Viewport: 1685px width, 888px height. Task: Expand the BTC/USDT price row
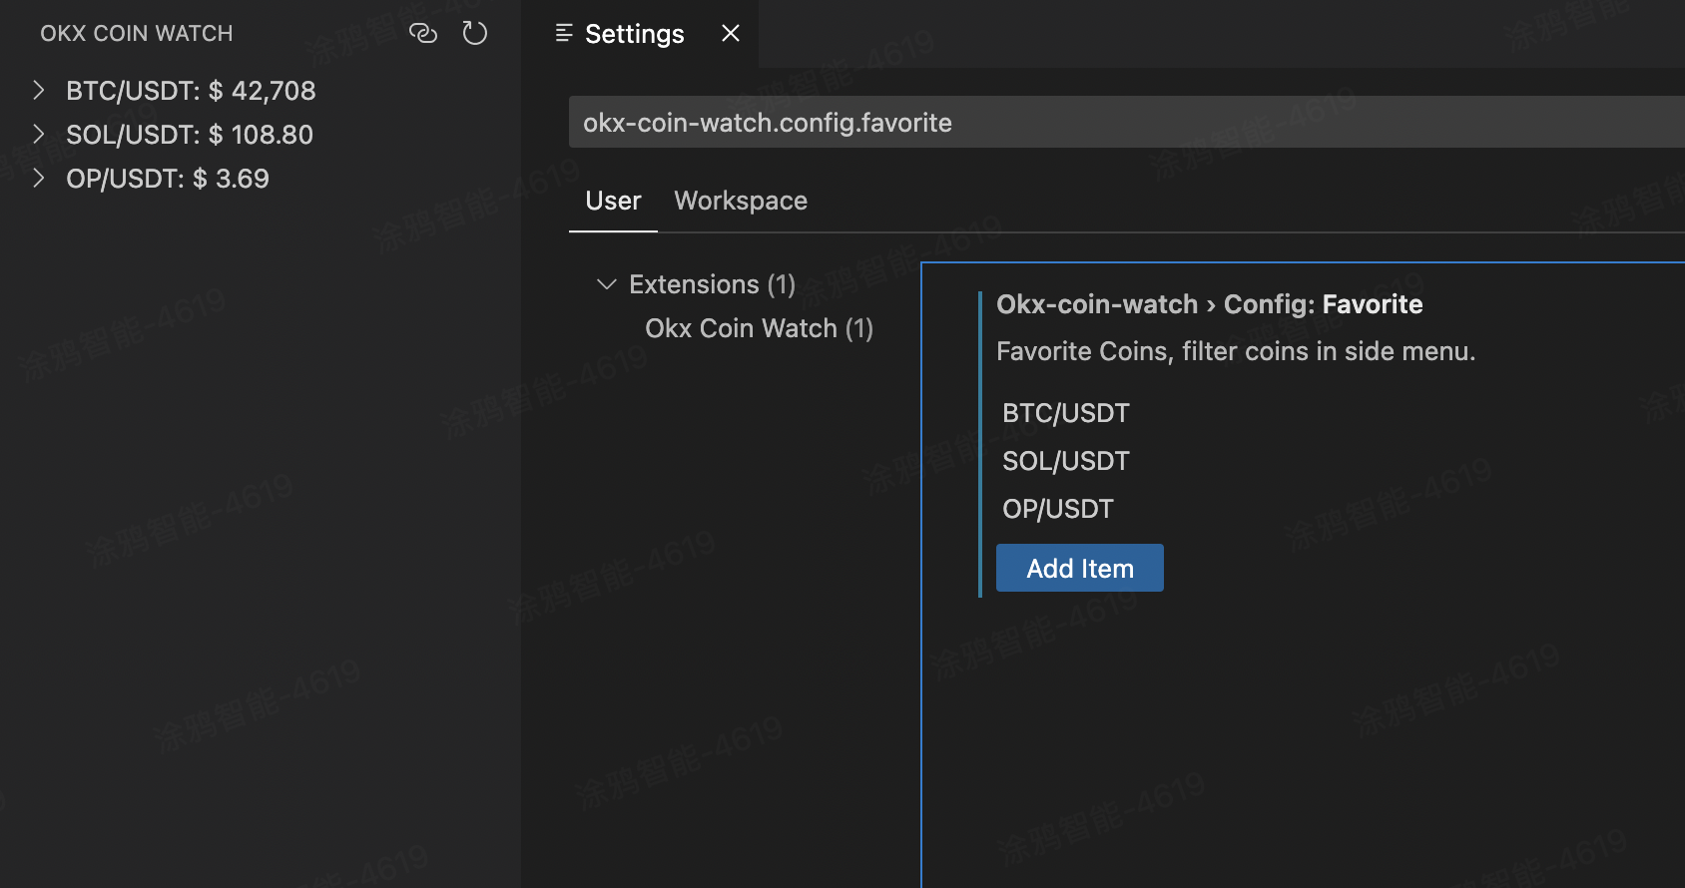pos(39,90)
